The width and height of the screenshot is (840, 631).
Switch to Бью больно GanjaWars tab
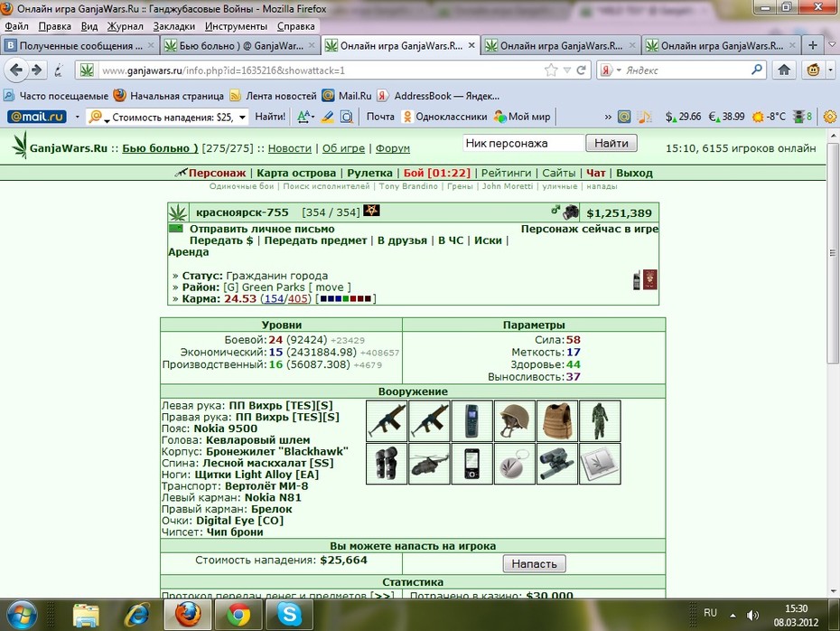click(x=240, y=46)
